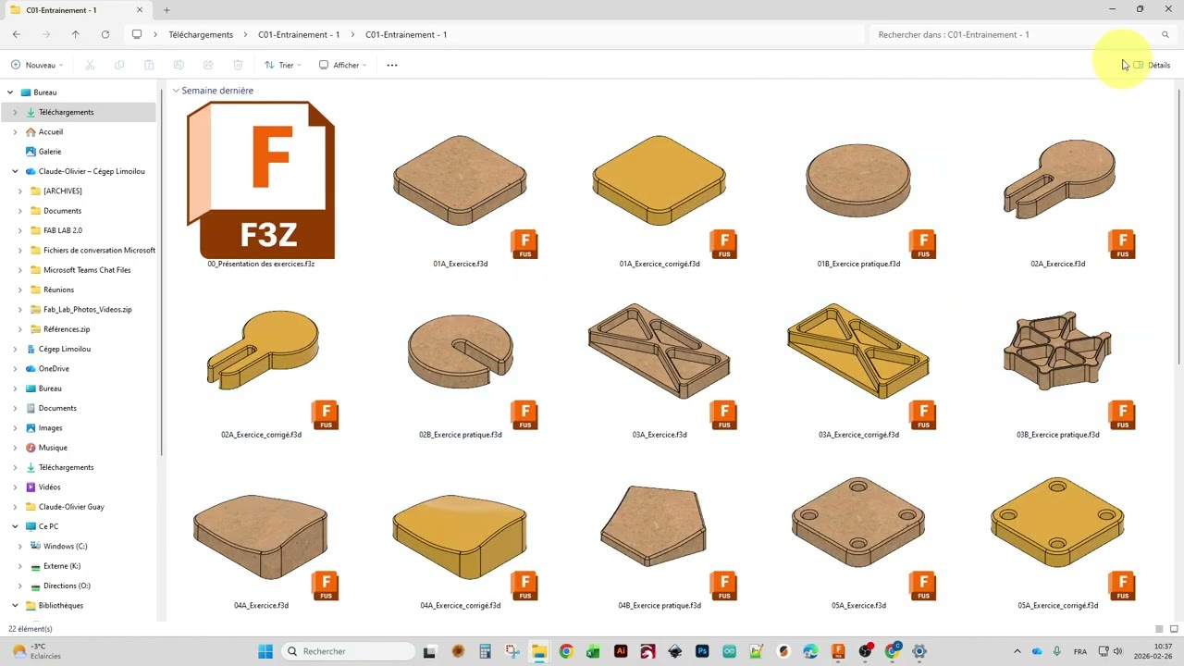The height and width of the screenshot is (666, 1184).
Task: Open Settings gear from taskbar
Action: 919,651
